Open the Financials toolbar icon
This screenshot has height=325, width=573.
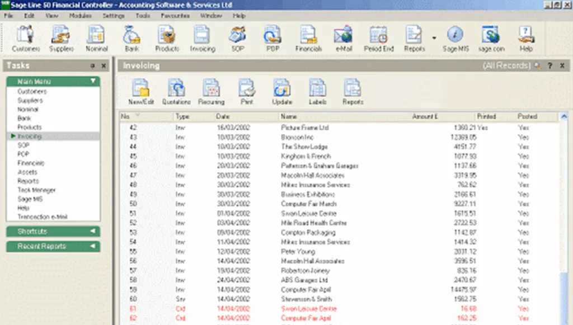coord(308,39)
